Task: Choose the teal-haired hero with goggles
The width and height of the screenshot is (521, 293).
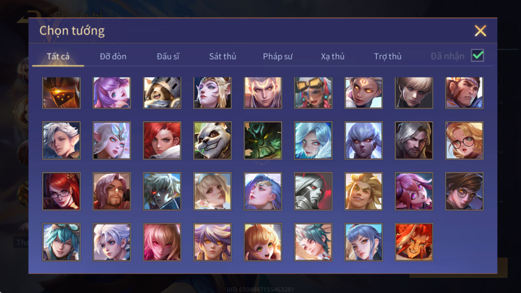Action: coord(61,242)
